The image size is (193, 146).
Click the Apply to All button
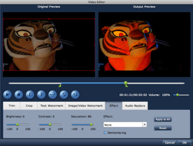[x=163, y=119]
